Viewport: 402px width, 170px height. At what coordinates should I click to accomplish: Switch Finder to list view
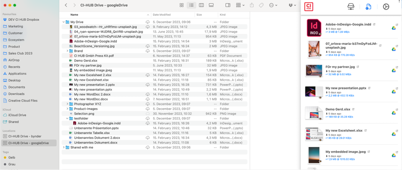coord(191,5)
